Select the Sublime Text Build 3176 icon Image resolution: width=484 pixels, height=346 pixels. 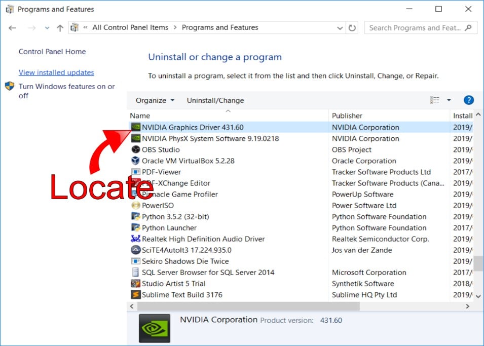135,294
